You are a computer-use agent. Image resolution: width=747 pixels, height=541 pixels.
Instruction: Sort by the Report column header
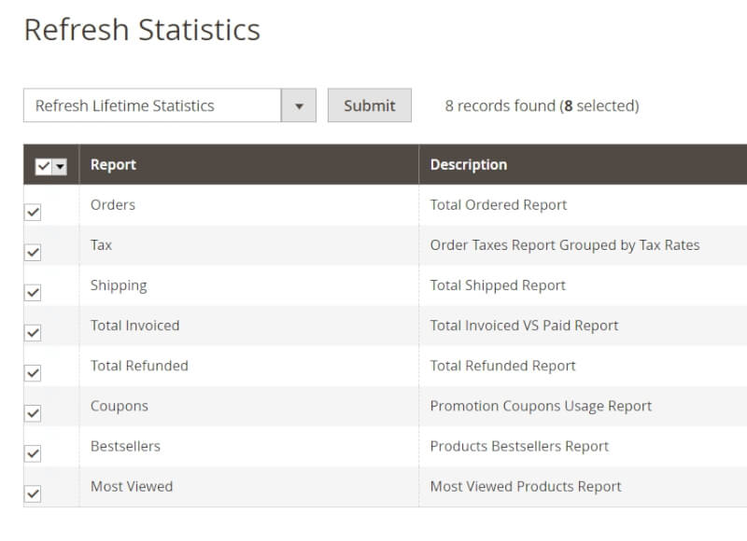(x=112, y=164)
